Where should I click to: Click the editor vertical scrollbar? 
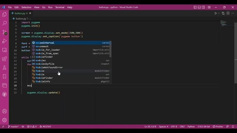[236, 53]
